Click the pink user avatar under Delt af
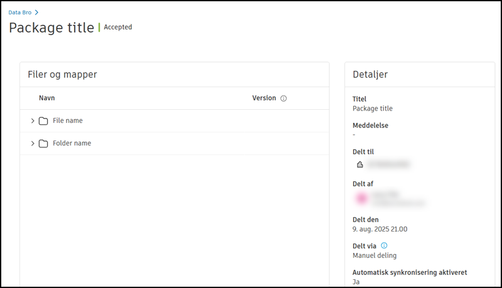This screenshot has width=502, height=288. 361,198
